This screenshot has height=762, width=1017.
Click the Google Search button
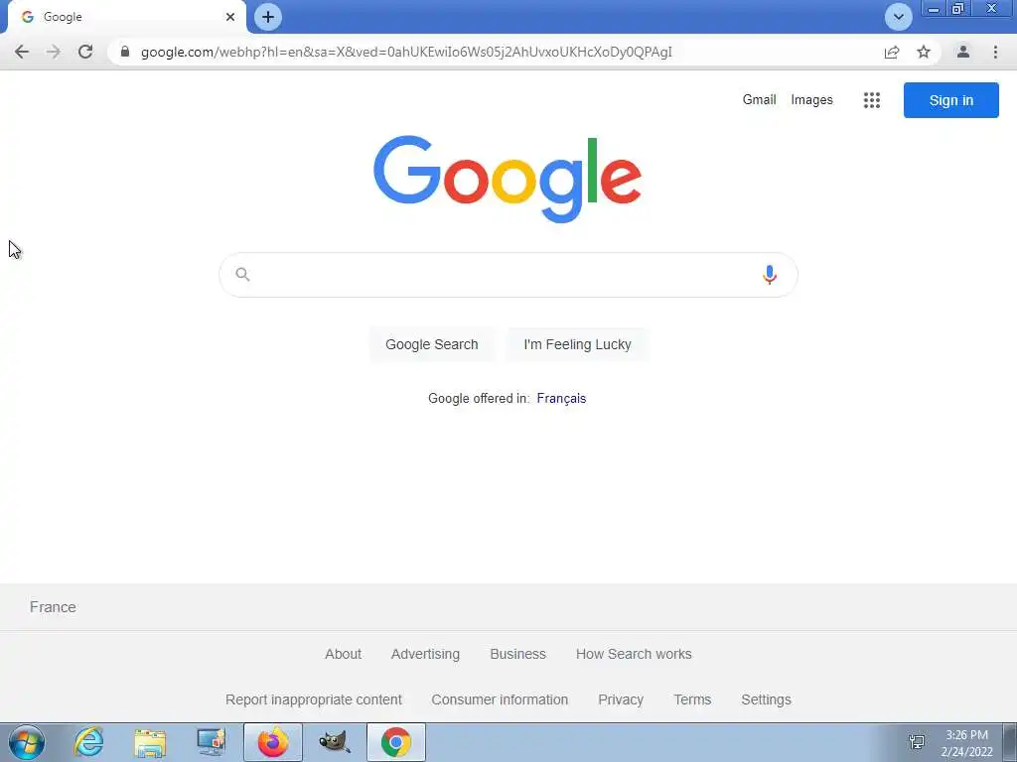tap(431, 344)
